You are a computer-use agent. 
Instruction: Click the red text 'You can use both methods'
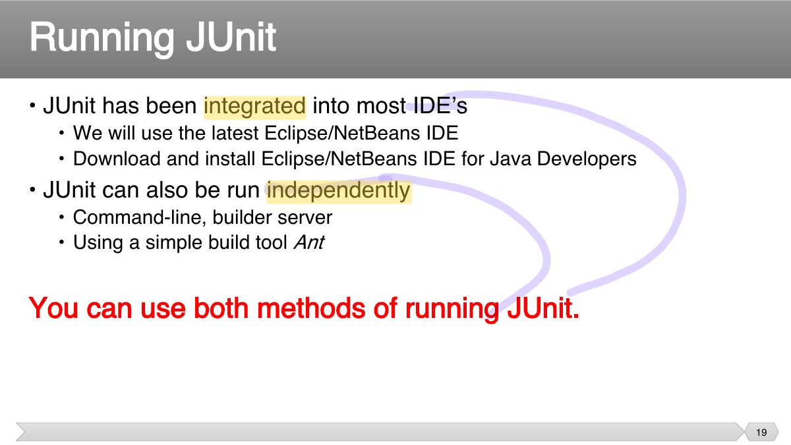pos(305,308)
